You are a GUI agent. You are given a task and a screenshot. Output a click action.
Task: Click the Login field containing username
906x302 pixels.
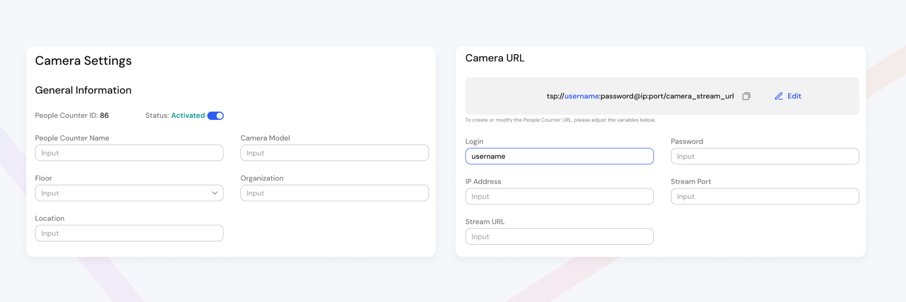pyautogui.click(x=559, y=156)
